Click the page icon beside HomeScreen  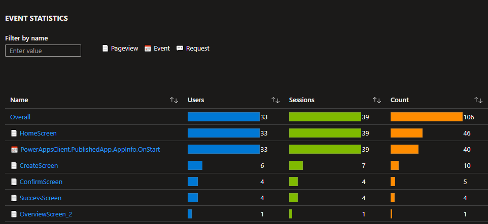click(14, 133)
